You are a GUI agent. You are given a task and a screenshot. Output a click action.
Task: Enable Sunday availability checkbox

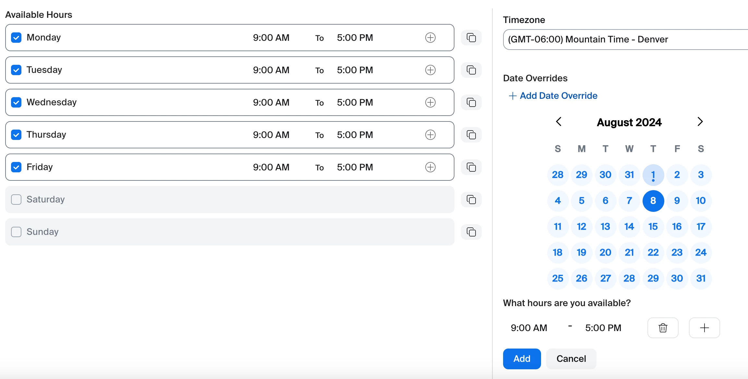click(16, 232)
